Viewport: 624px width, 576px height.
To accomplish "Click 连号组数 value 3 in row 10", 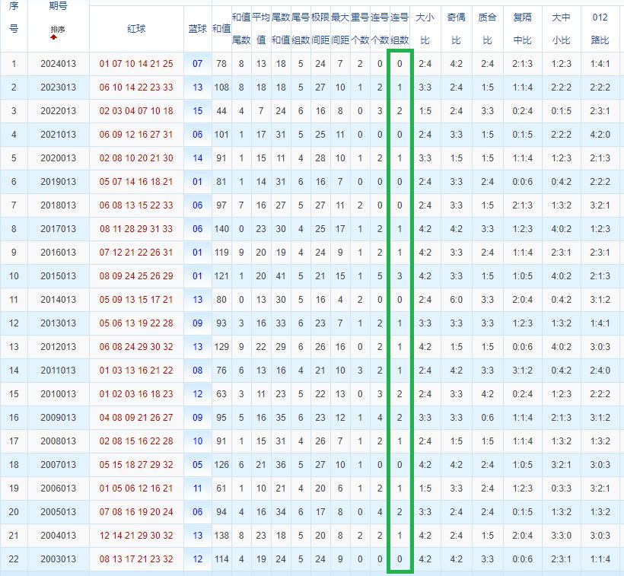I will coord(400,276).
